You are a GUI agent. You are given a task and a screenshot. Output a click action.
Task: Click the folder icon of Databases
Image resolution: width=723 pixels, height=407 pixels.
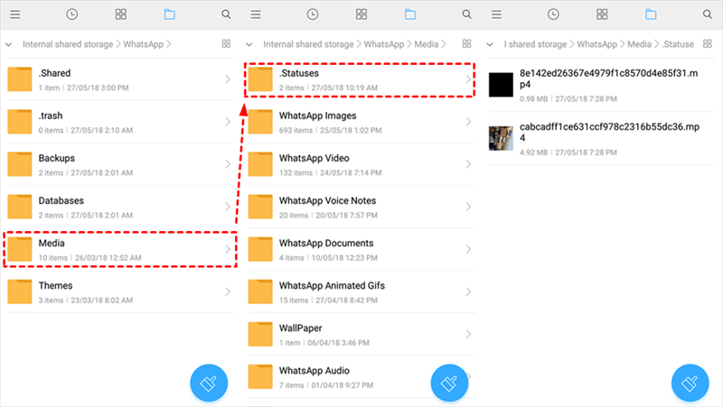coord(20,207)
